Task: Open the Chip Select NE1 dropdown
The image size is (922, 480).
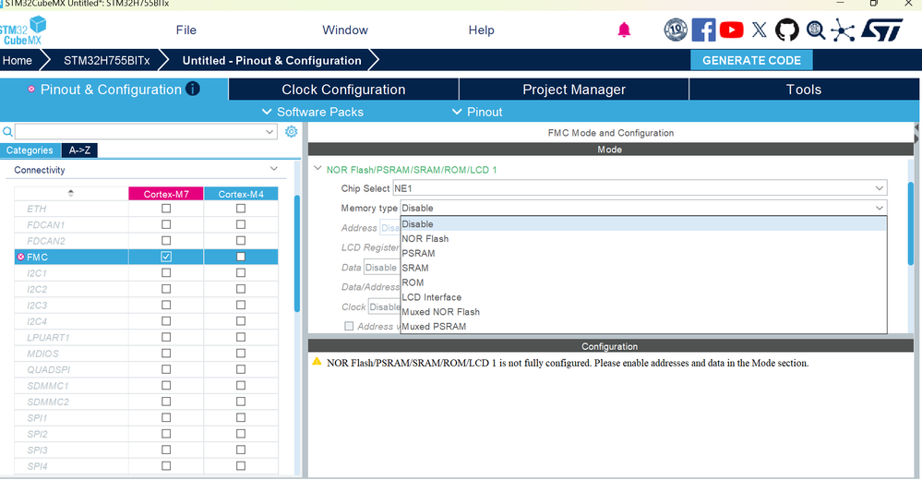Action: click(640, 188)
